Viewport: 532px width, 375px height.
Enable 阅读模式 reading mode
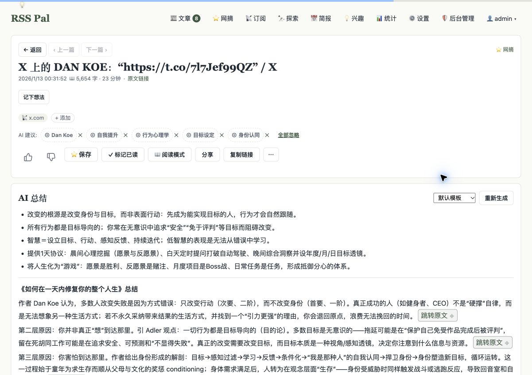click(170, 155)
